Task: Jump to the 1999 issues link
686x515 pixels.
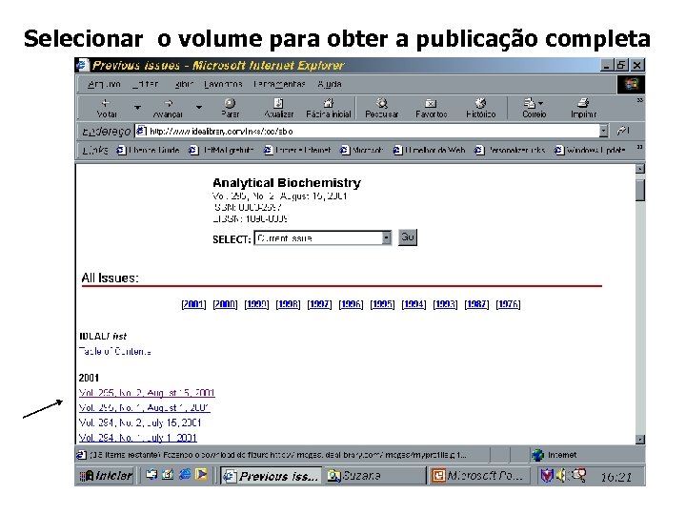Action: (x=256, y=304)
